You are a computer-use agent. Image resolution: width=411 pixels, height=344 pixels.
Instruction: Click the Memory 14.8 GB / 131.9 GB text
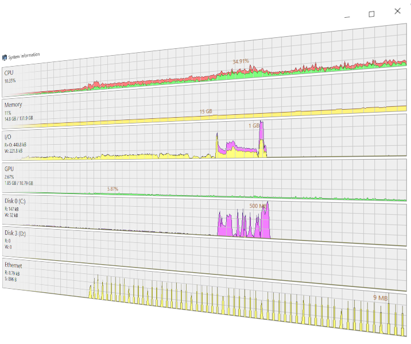click(18, 118)
